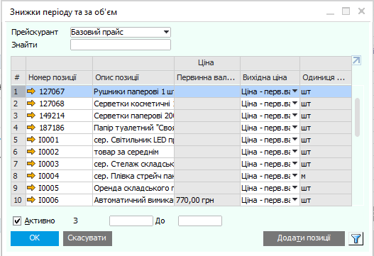Screen dimensions: 374x256
Task: Open Вихідна ціна dropdown for item 187186
Action: click(295, 127)
